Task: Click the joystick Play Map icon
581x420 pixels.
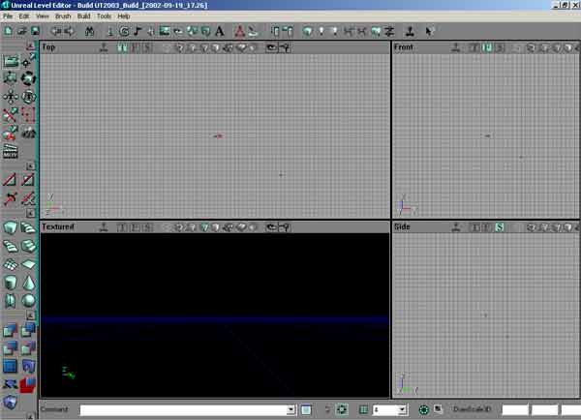Action: pos(410,31)
